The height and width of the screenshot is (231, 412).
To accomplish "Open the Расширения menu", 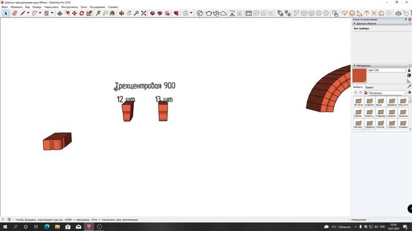I will click(97, 7).
